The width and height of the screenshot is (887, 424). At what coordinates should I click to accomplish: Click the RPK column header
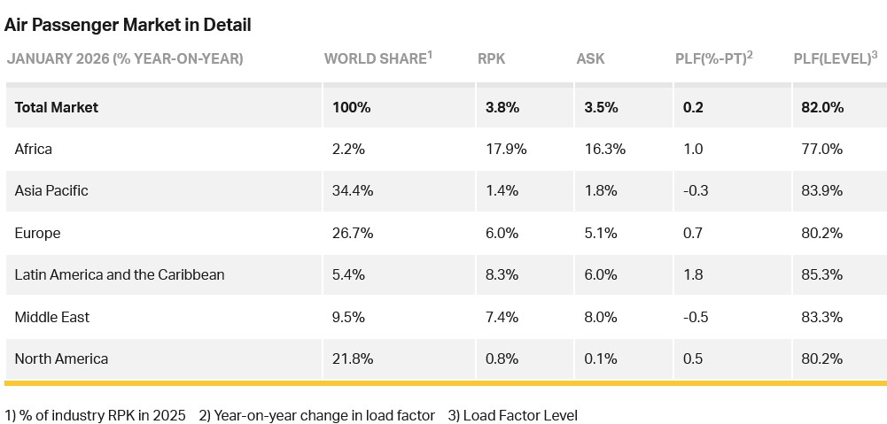pos(492,59)
